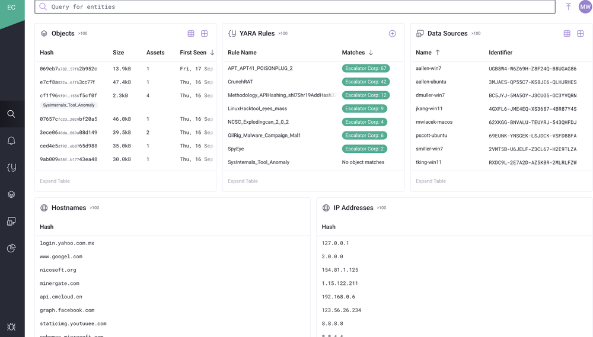Viewport: 593px width, 337px height.
Task: Open the search page in sidebar
Action: 11,114
